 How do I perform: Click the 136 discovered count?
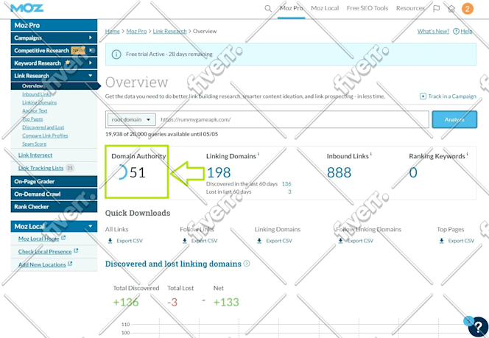pyautogui.click(x=286, y=183)
